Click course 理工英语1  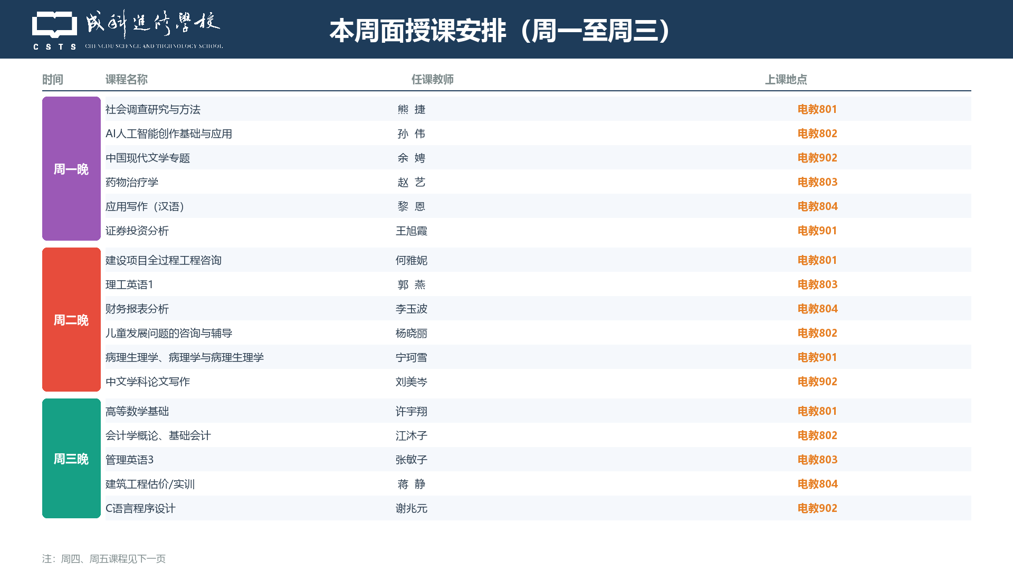pyautogui.click(x=129, y=284)
